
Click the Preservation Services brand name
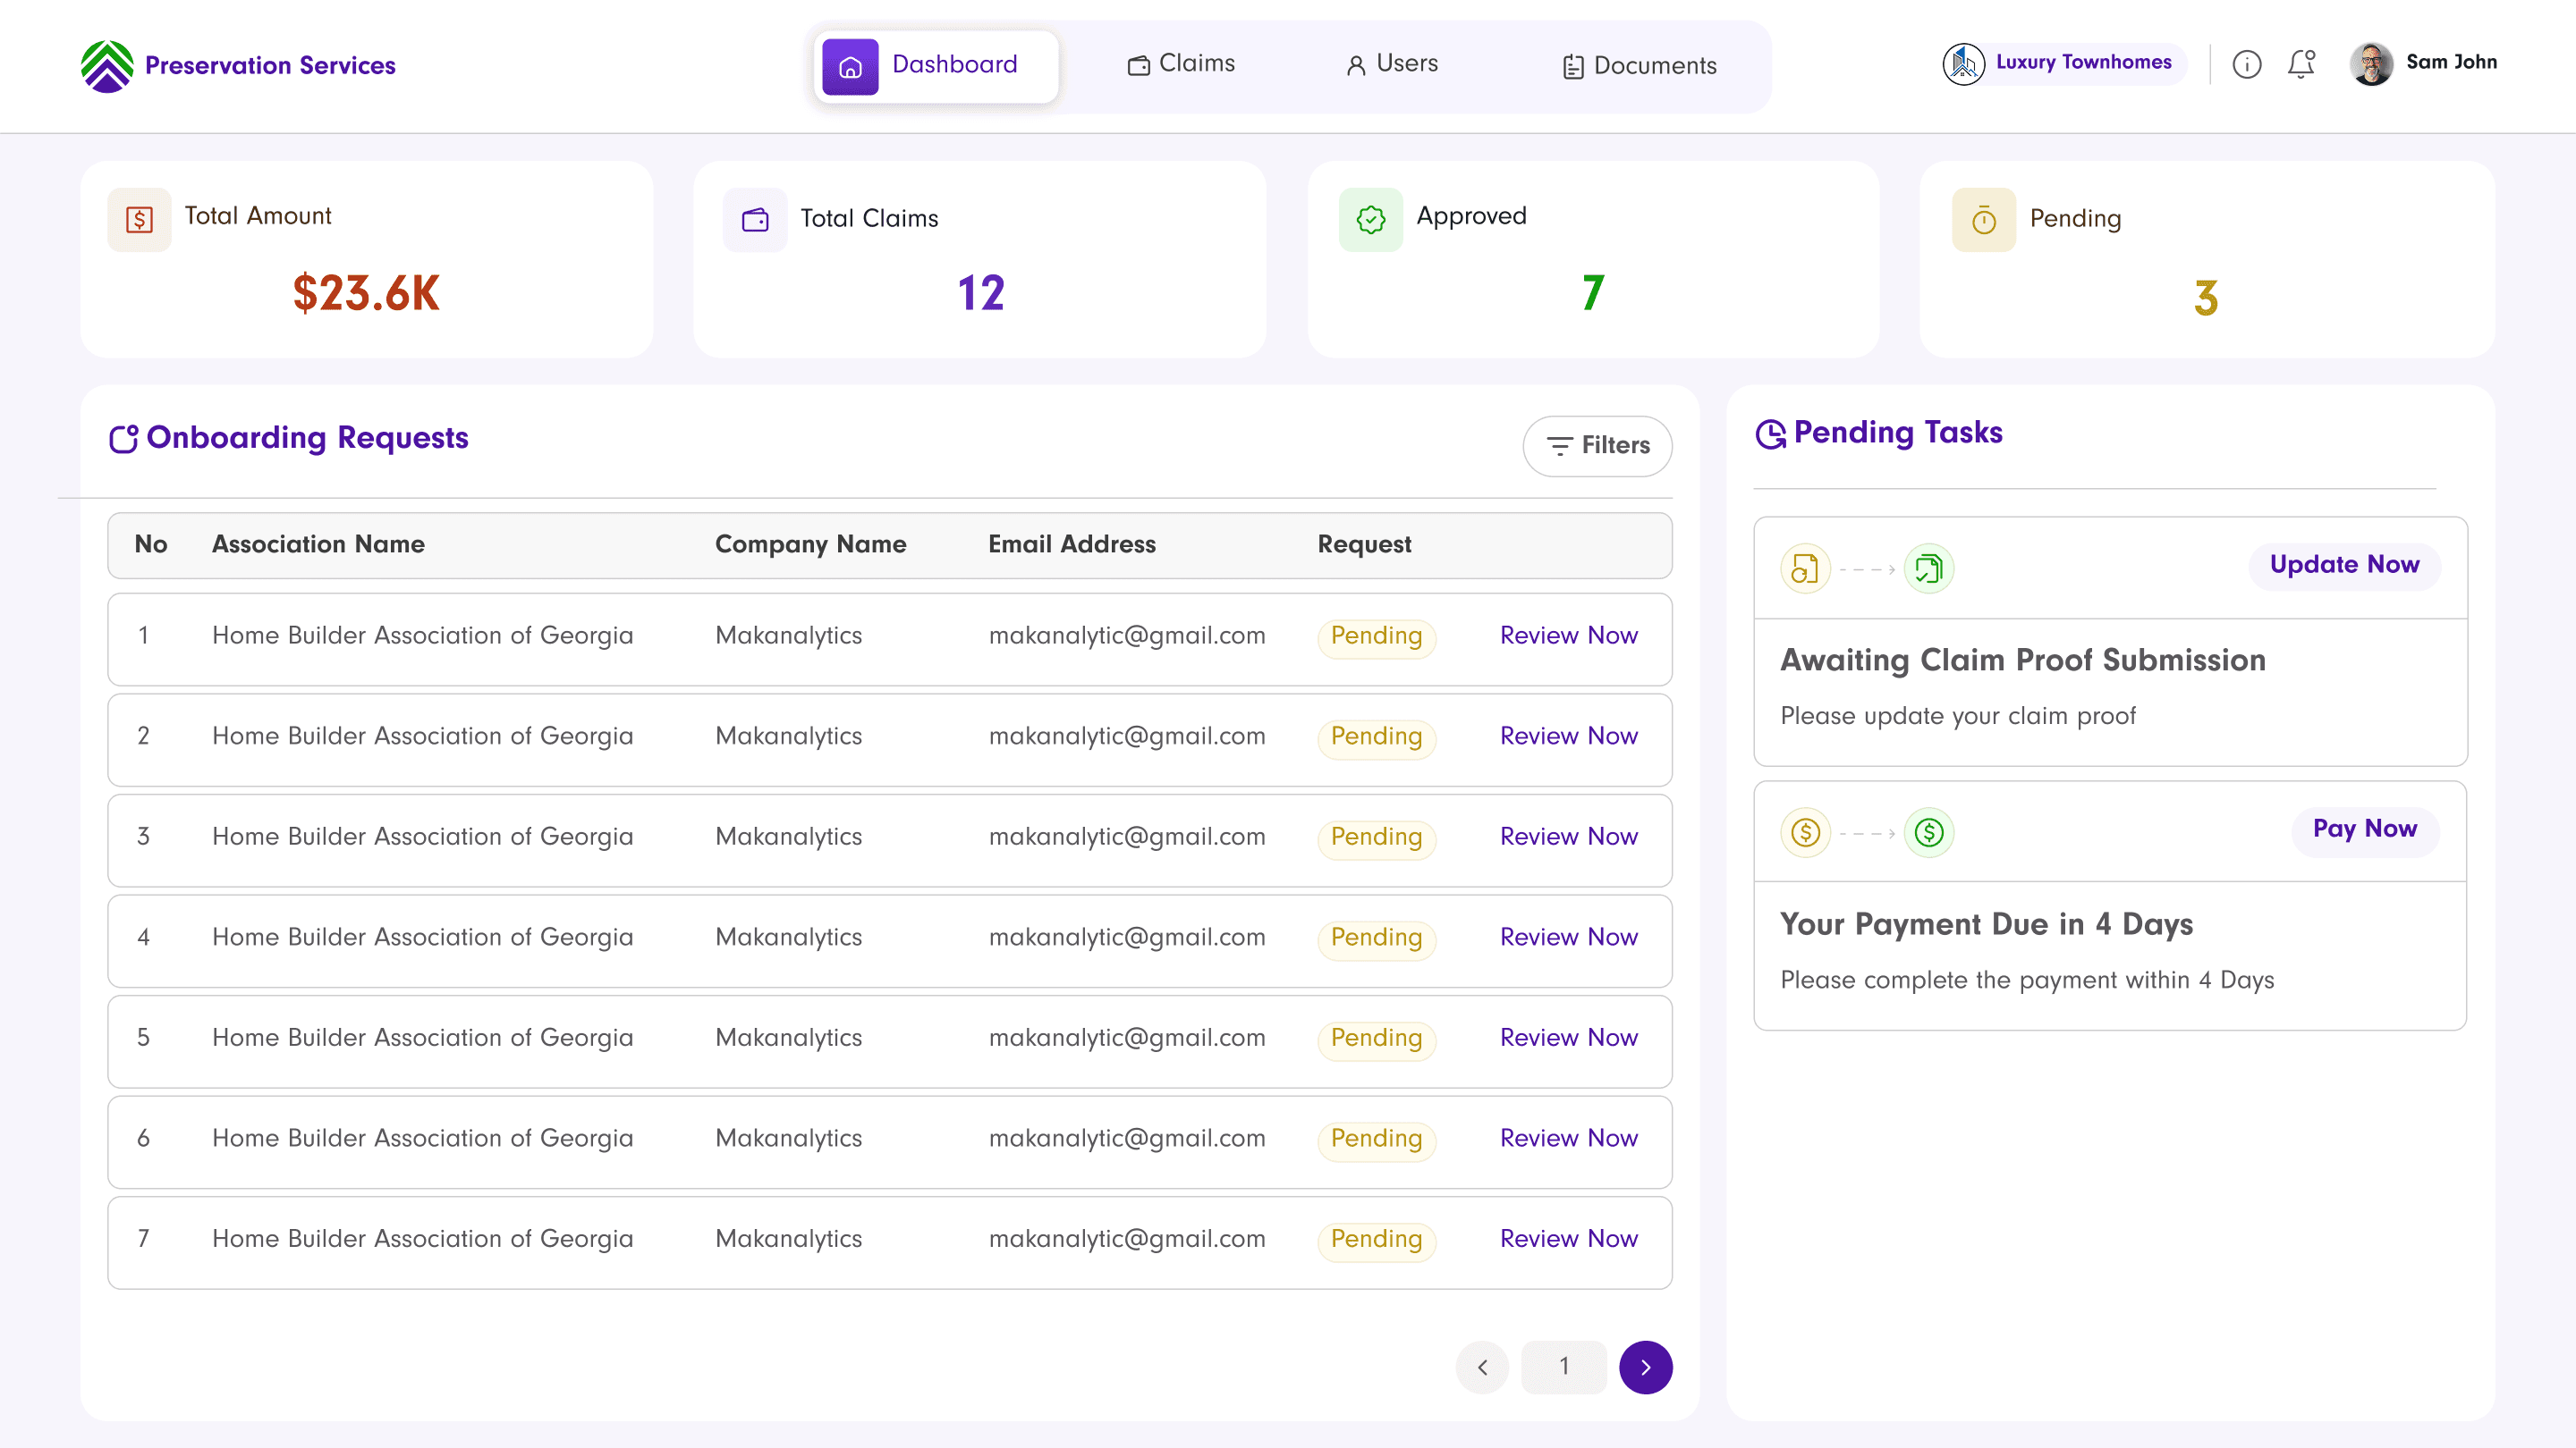pyautogui.click(x=270, y=66)
